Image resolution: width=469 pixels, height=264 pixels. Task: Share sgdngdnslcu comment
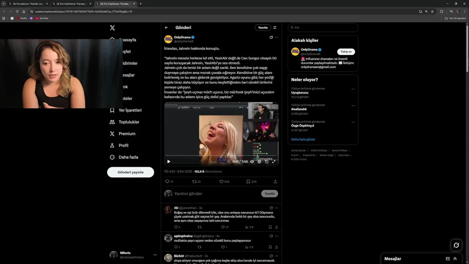(276, 247)
